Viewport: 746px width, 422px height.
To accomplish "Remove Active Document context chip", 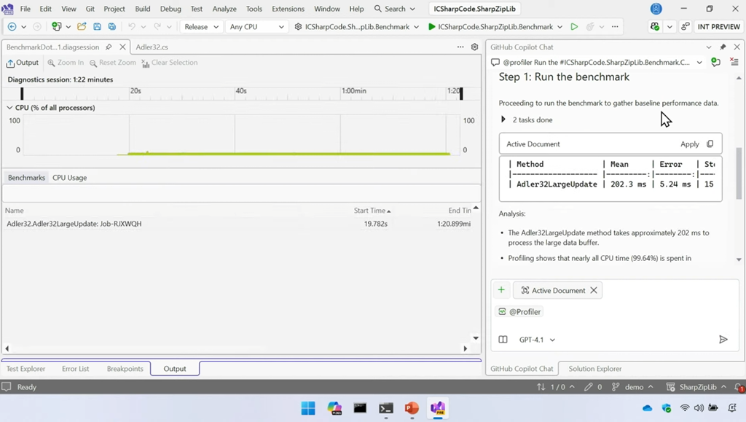I will click(x=594, y=290).
